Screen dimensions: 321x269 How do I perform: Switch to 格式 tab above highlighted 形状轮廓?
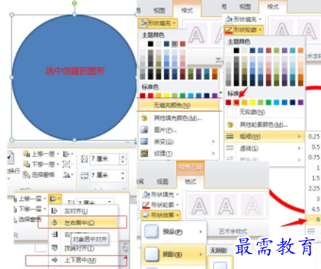pyautogui.click(x=273, y=7)
